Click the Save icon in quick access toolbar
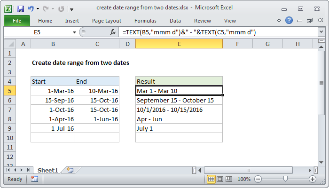 coord(21,8)
